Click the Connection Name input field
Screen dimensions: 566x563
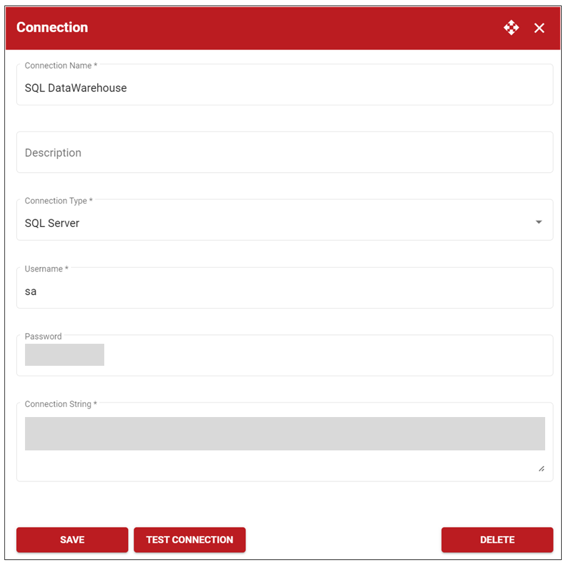284,85
